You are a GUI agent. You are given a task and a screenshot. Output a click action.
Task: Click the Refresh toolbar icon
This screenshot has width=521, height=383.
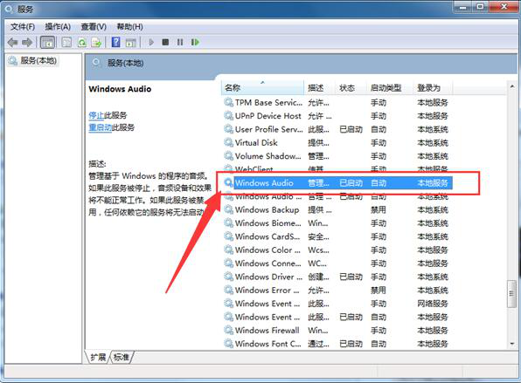pyautogui.click(x=82, y=42)
